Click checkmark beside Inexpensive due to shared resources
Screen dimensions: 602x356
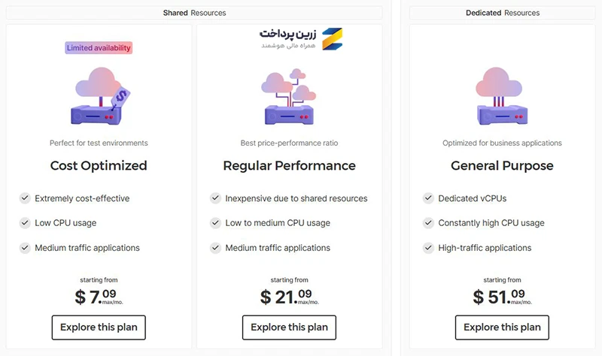[215, 198]
